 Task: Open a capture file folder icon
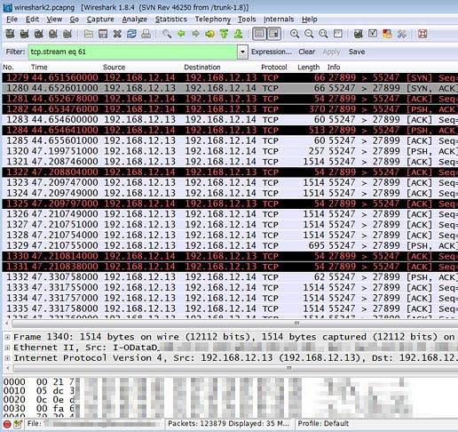[88, 34]
